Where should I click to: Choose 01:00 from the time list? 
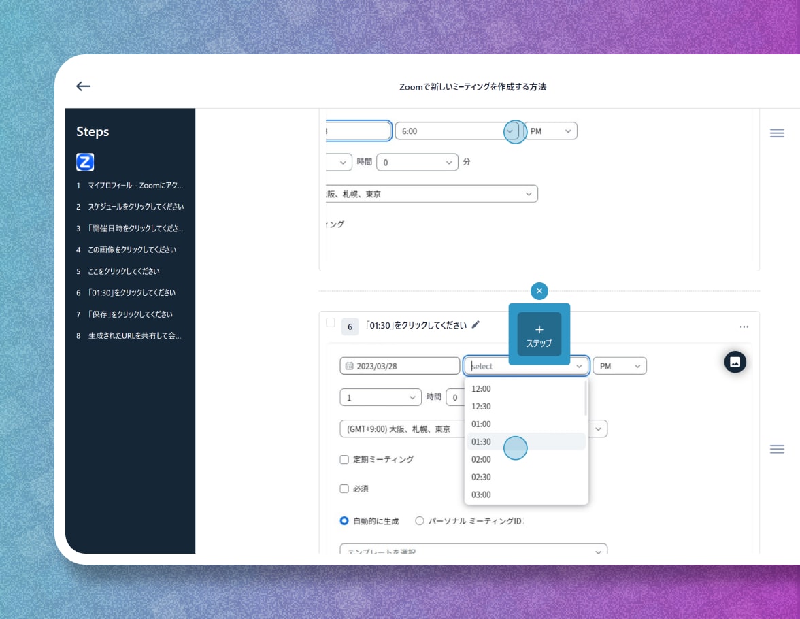pos(526,424)
